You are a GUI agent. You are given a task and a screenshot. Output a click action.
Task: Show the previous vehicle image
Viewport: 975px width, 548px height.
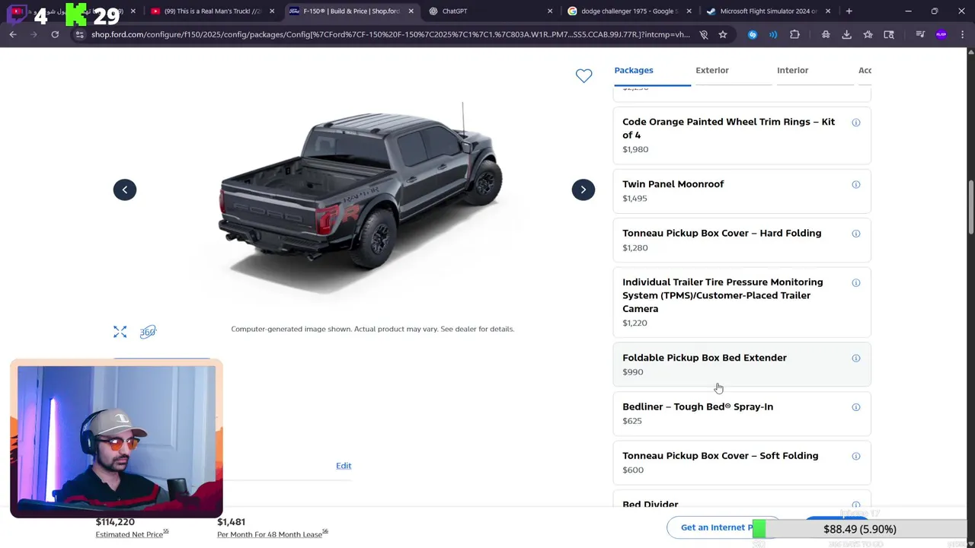click(x=125, y=190)
